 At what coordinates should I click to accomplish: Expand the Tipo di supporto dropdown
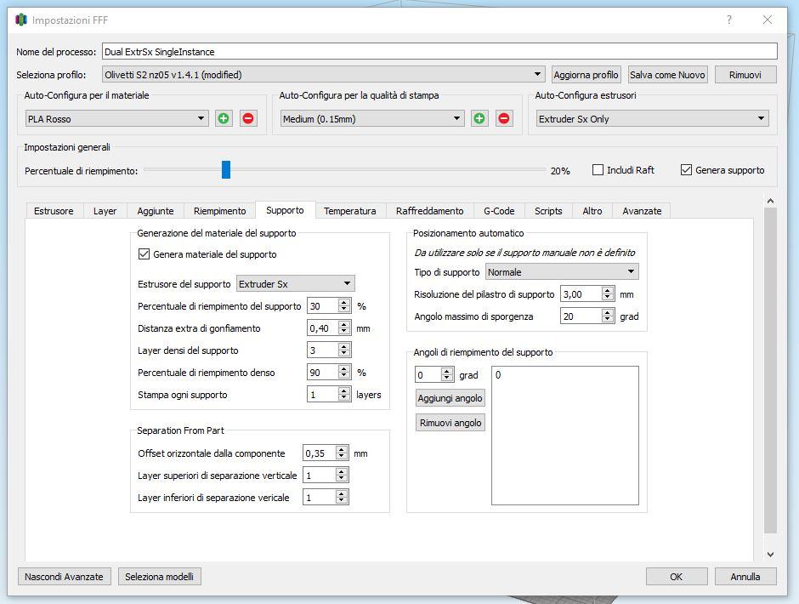coord(562,272)
